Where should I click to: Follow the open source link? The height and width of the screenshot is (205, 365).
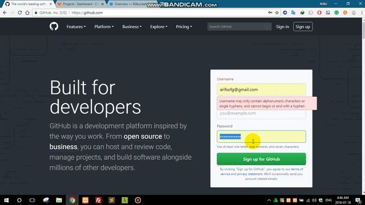click(143, 136)
